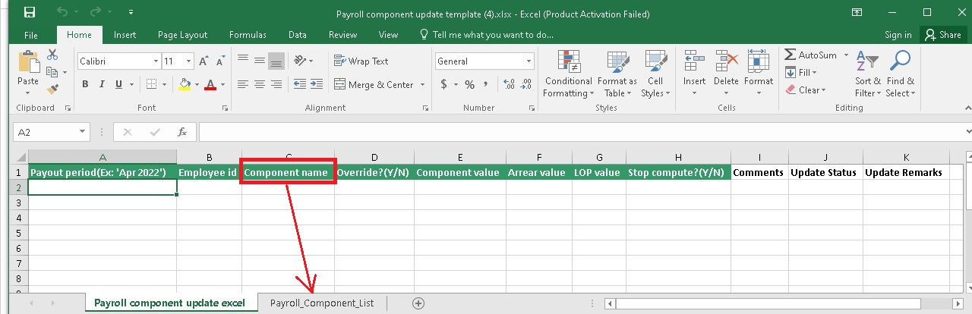The width and height of the screenshot is (972, 314).
Task: Toggle Wrap Text on
Action: (x=360, y=61)
